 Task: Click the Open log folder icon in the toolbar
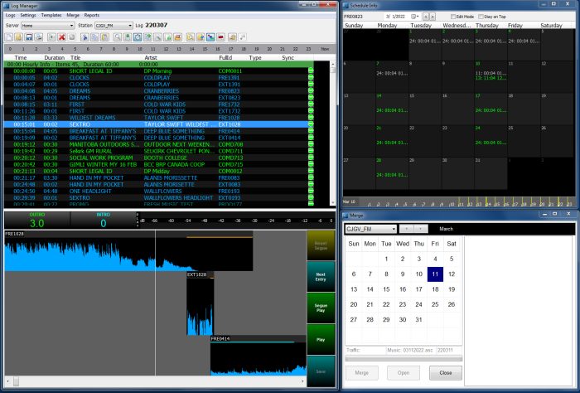tap(18, 37)
